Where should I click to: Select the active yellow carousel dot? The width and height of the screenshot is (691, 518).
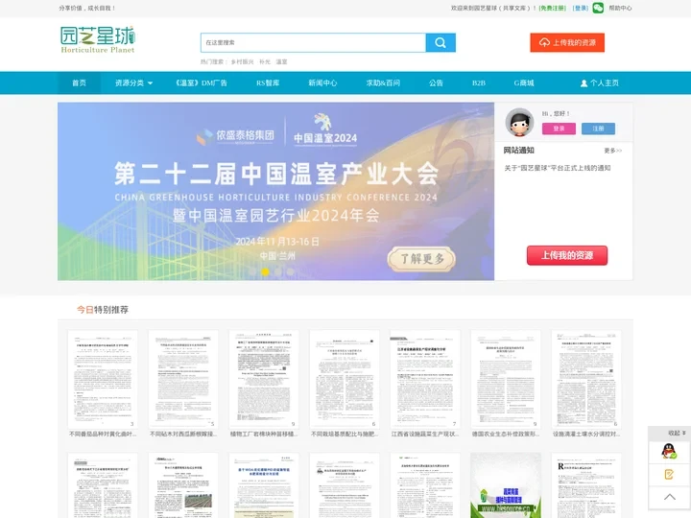(265, 271)
